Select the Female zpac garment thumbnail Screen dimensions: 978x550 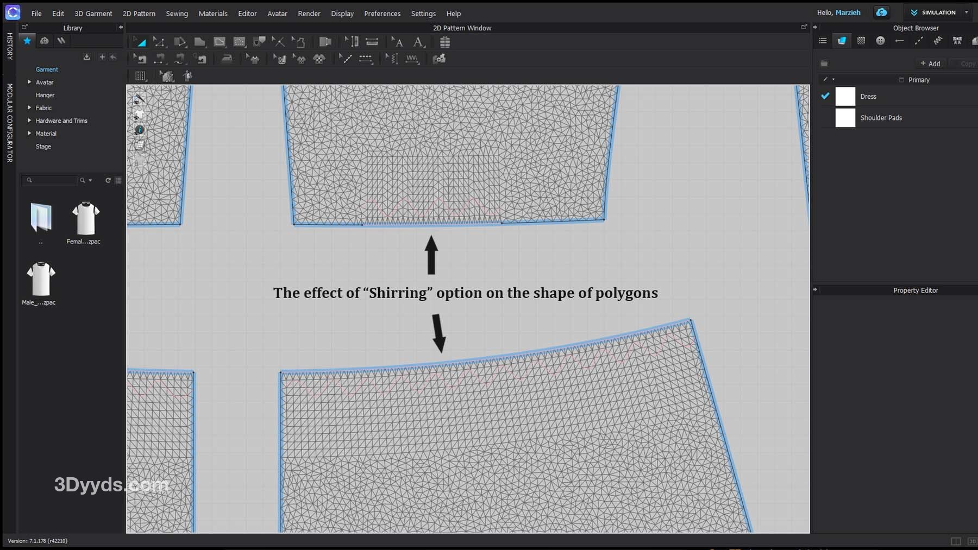coord(85,219)
